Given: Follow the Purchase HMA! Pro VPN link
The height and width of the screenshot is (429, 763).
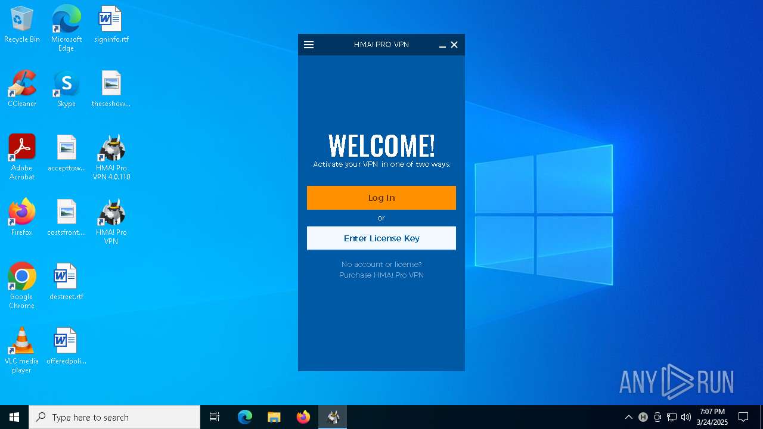Looking at the screenshot, I should coord(381,275).
